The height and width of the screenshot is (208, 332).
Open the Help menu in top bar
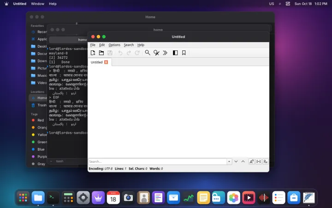click(53, 4)
